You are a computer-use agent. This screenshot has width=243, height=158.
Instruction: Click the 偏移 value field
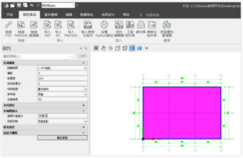pyautogui.click(x=62, y=73)
